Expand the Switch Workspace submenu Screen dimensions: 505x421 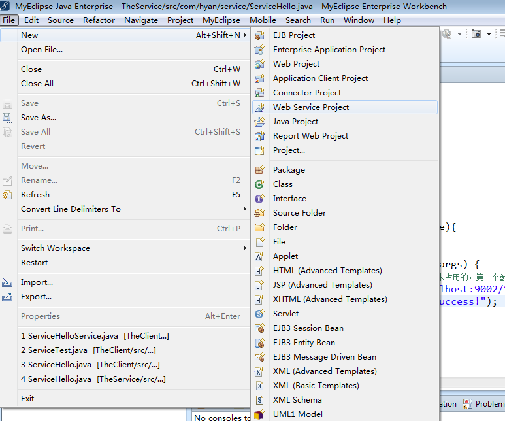click(245, 248)
